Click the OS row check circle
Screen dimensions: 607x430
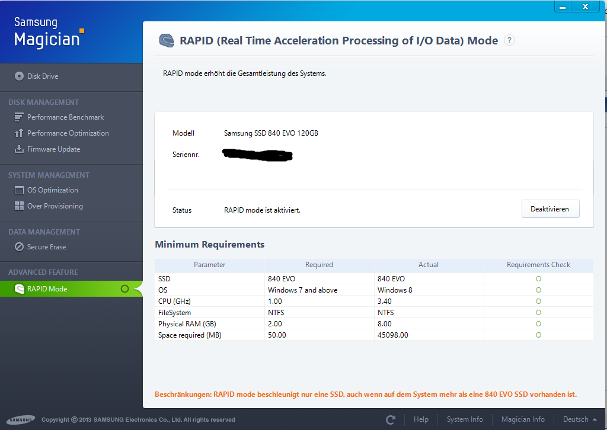tap(538, 290)
